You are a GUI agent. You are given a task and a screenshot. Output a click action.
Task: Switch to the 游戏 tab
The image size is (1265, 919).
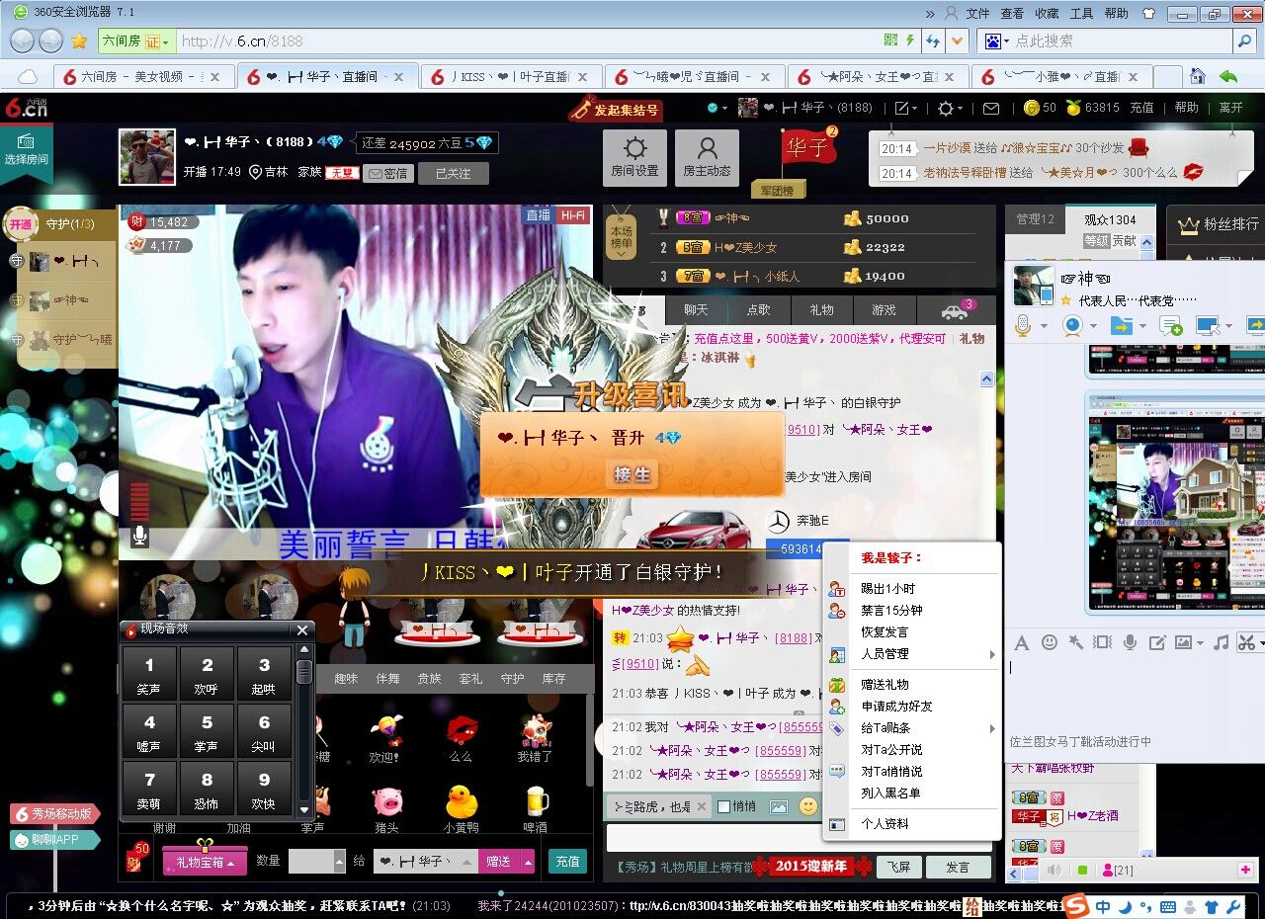click(x=884, y=310)
